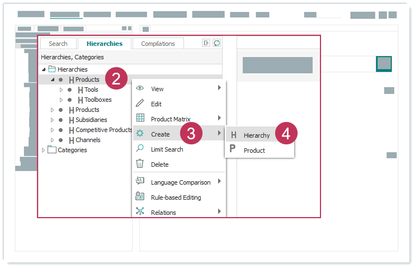Expand the Subsidiaries hierarchy node
Image resolution: width=415 pixels, height=268 pixels.
pos(53,120)
